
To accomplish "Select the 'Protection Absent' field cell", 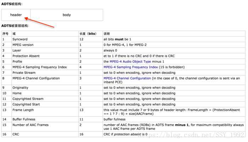I will coord(45,56).
